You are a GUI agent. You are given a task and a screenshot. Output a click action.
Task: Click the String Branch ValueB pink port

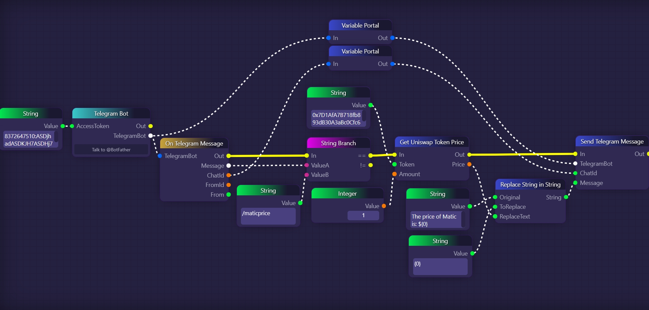[307, 175]
